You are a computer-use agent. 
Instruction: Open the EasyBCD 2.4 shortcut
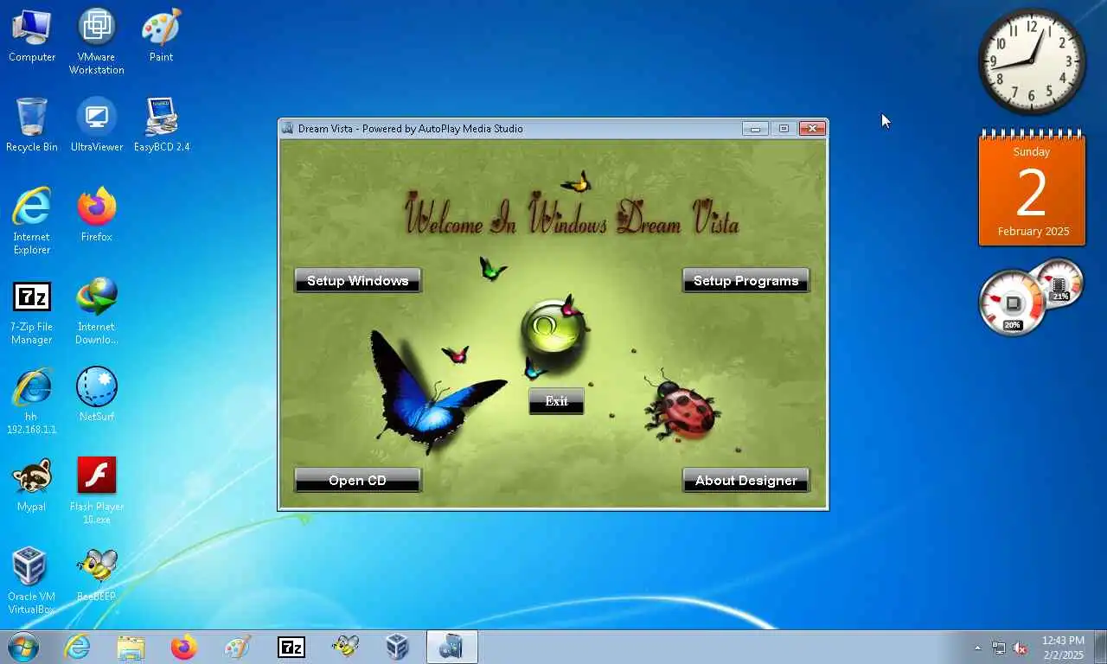(x=161, y=125)
